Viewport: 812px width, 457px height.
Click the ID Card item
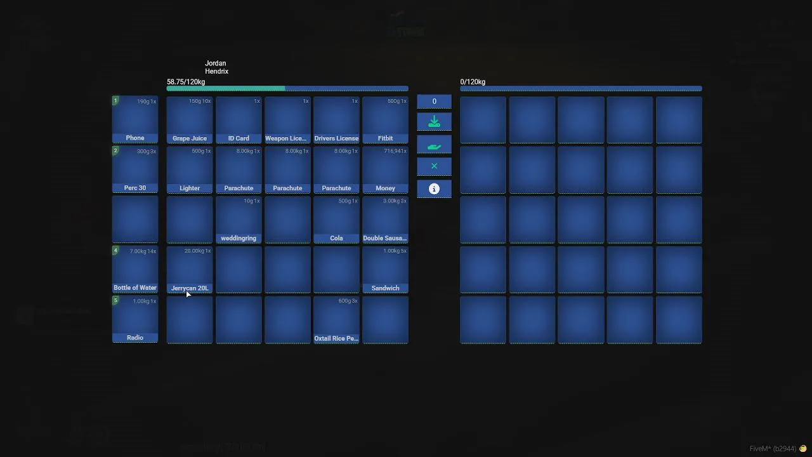click(239, 120)
